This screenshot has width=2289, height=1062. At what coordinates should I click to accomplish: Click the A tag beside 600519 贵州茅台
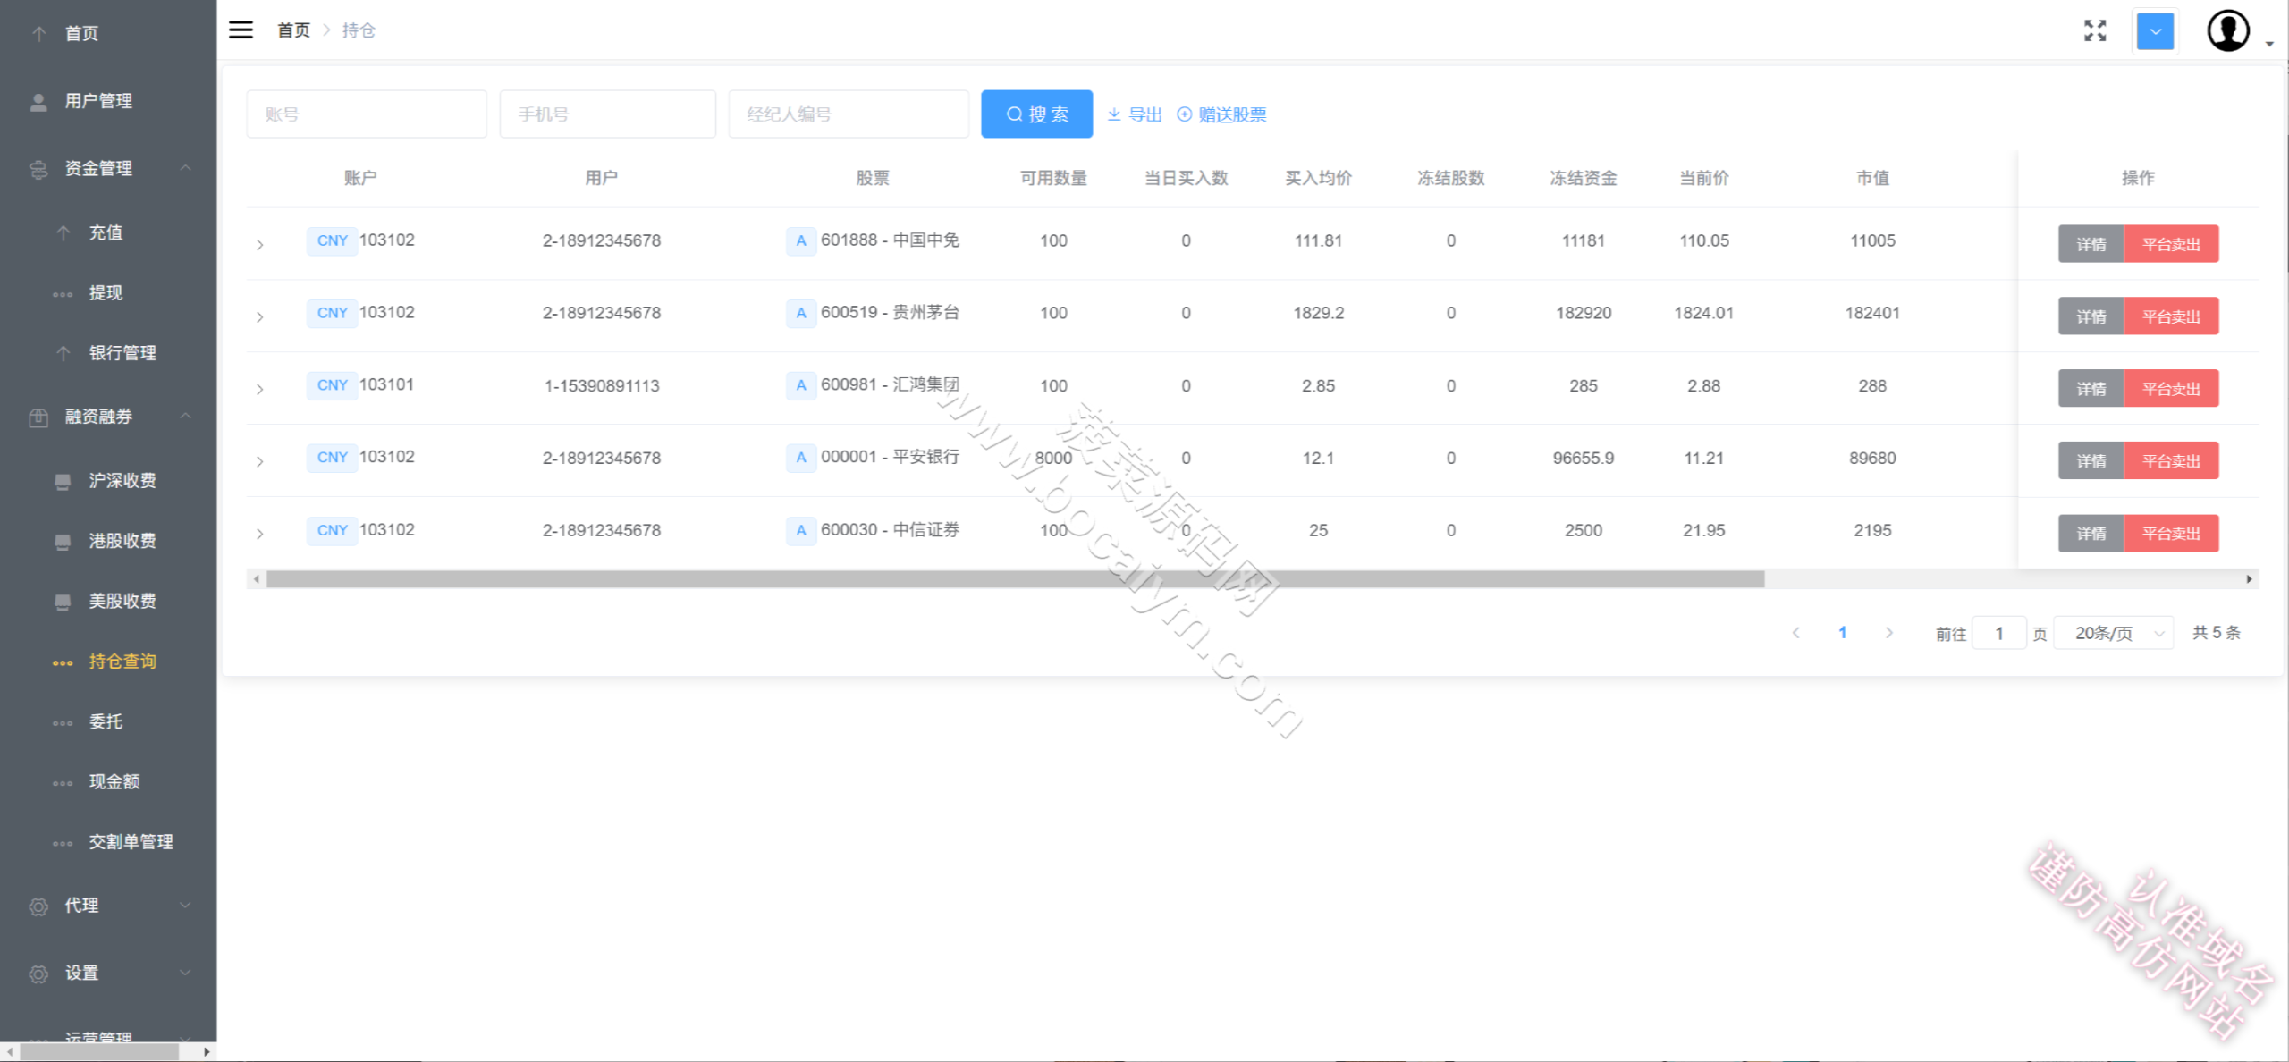[800, 313]
